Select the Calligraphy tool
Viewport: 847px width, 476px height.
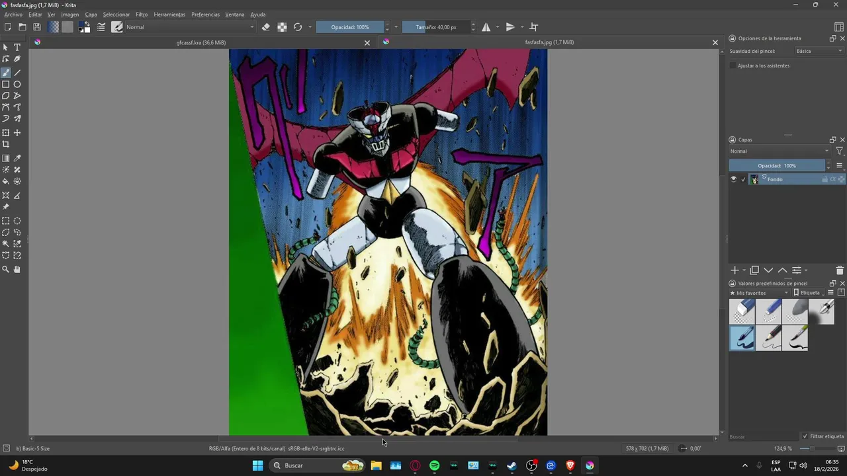coord(17,59)
